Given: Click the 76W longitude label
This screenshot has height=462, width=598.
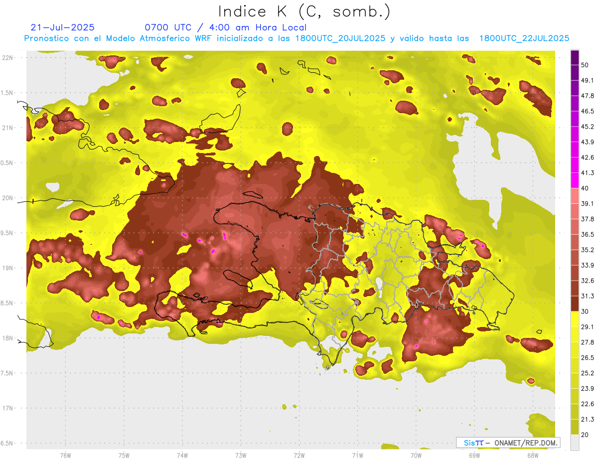Looking at the screenshot, I should (x=65, y=455).
